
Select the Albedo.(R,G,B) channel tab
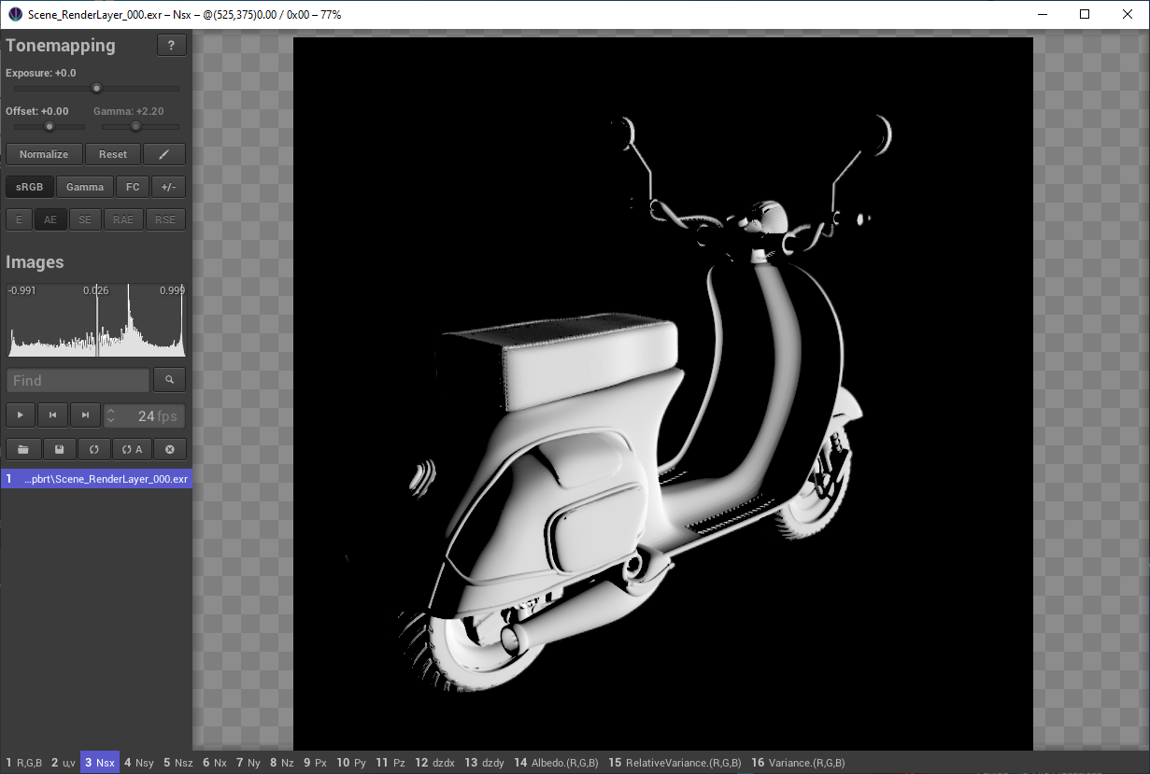click(558, 763)
